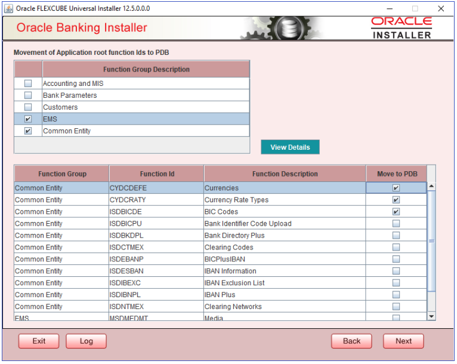This screenshot has height=364, width=457.
Task: Select Move to PDB for IBAN Information
Action: (396, 271)
